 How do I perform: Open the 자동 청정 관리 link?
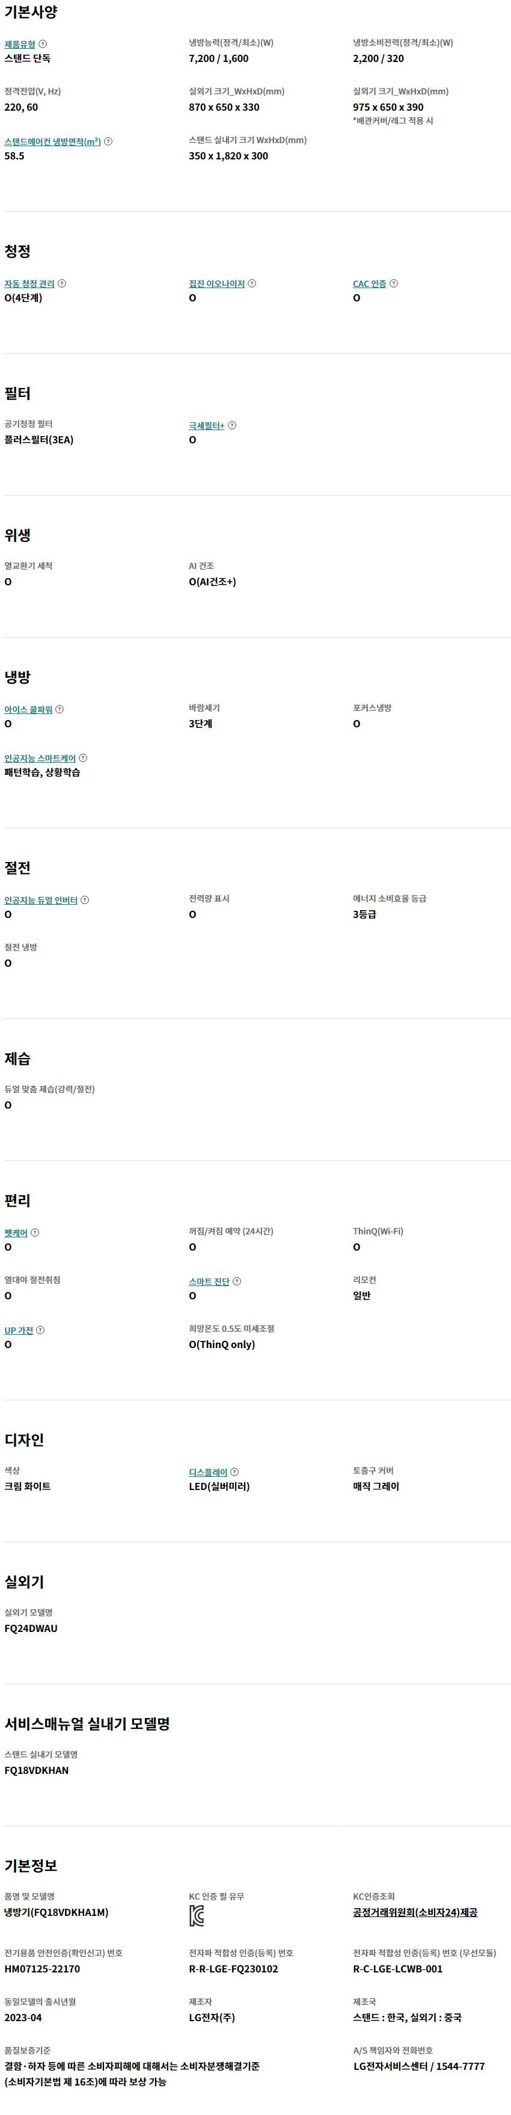[29, 284]
